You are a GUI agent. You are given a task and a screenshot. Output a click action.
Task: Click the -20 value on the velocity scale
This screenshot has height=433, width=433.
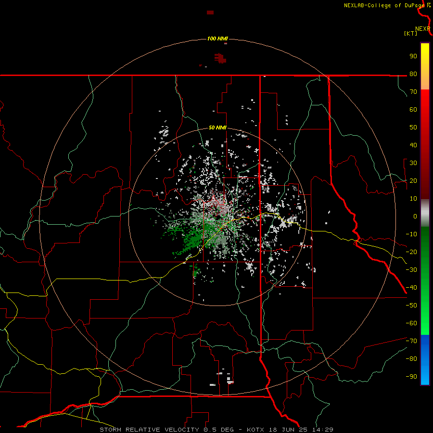click(411, 252)
